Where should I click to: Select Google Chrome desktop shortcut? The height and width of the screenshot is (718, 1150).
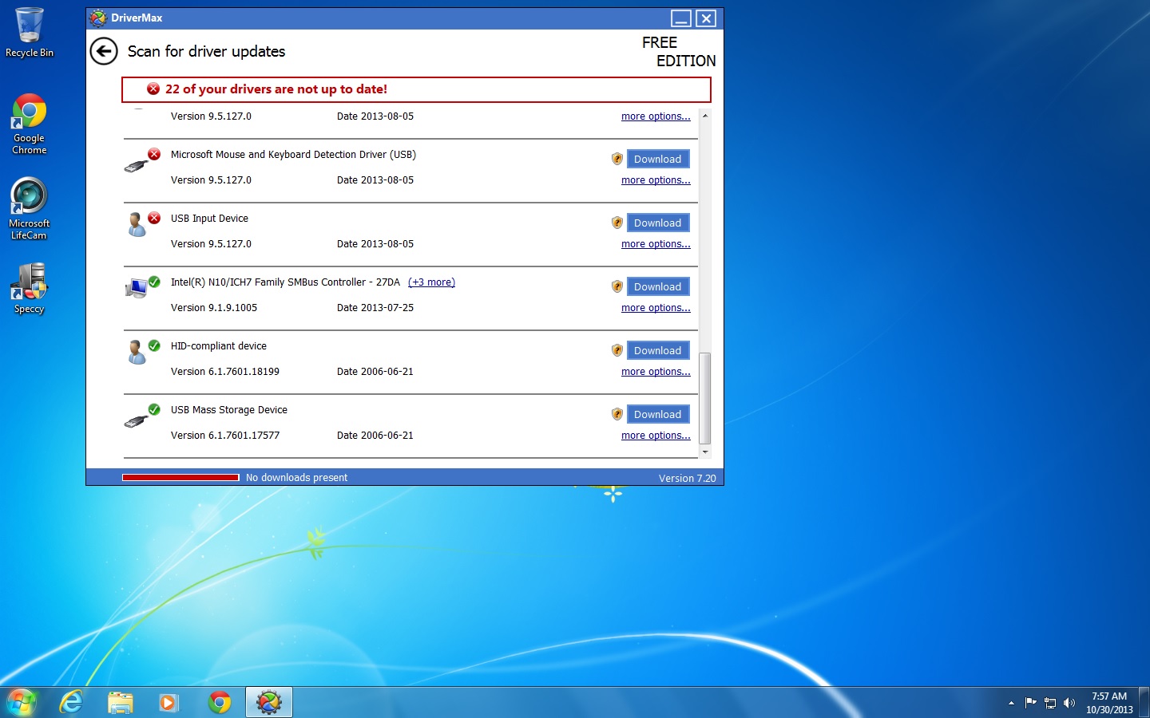click(x=30, y=124)
